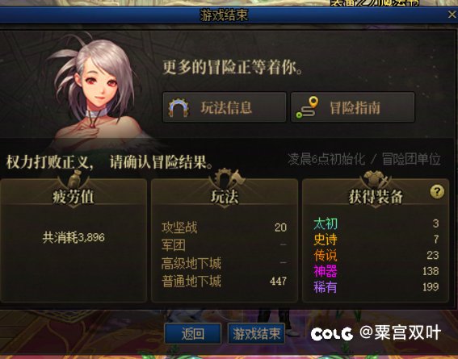Click the 返回 button
The image size is (458, 359).
[x=192, y=333]
